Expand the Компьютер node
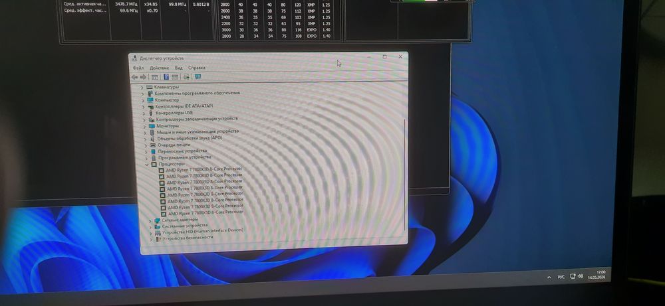This screenshot has width=665, height=306. 143,100
